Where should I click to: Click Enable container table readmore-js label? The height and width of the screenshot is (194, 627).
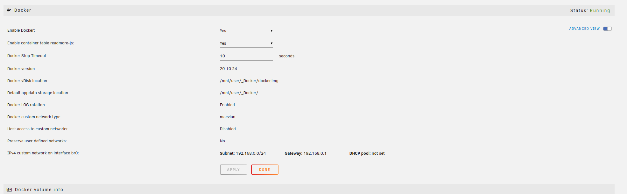click(41, 43)
